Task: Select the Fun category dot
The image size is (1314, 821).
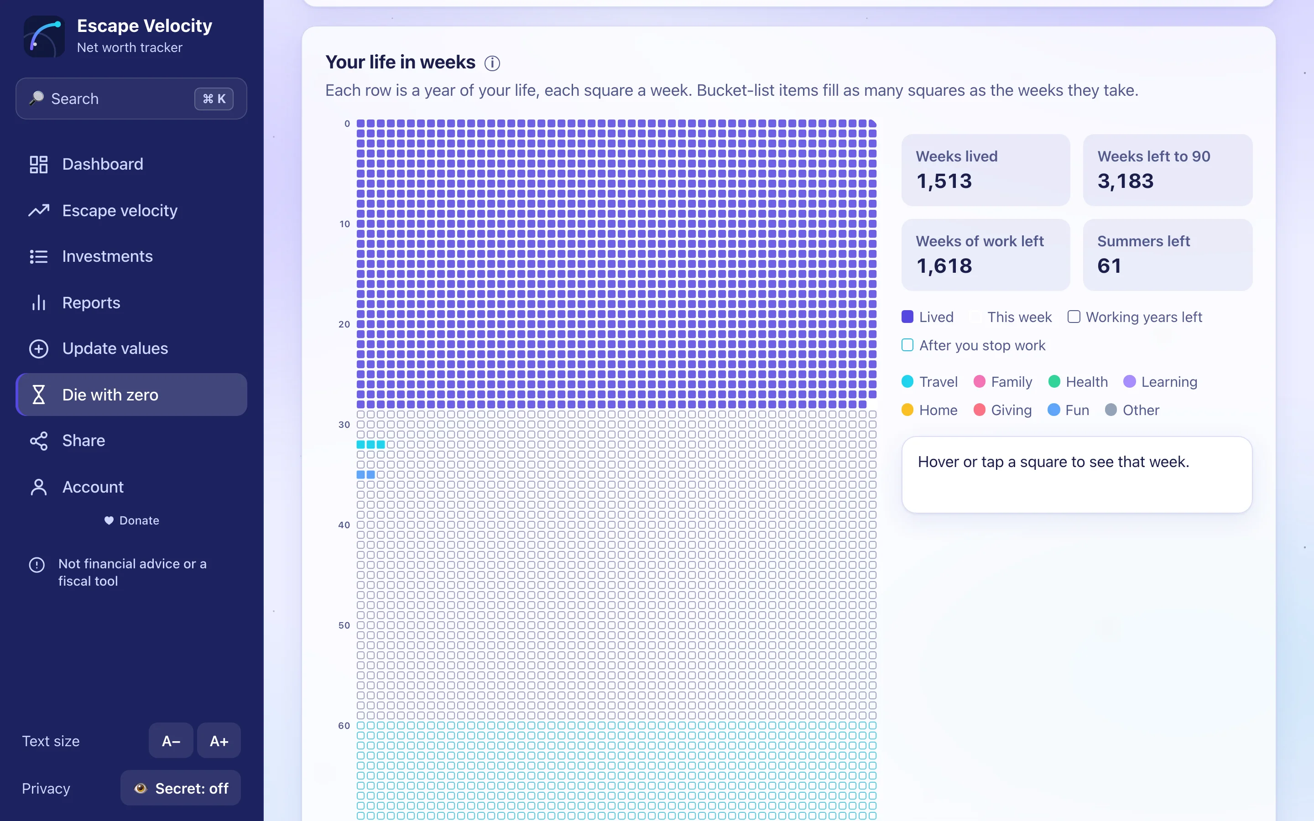Action: click(1053, 410)
